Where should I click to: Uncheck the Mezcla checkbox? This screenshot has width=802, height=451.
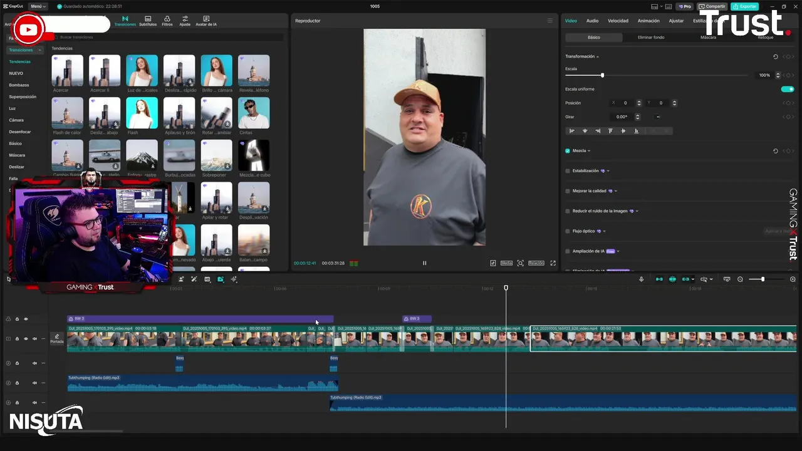568,151
